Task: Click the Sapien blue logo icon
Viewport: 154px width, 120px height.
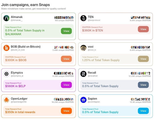Action: (83, 100)
